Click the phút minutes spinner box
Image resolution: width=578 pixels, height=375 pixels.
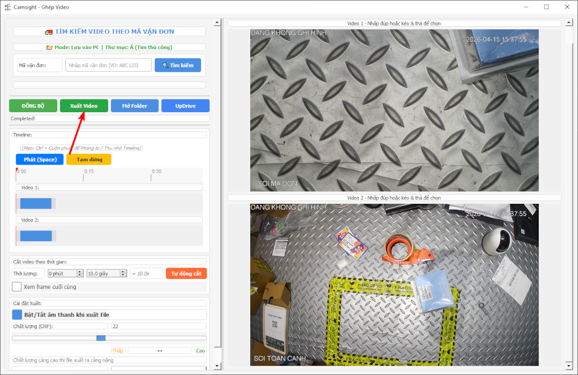(65, 273)
